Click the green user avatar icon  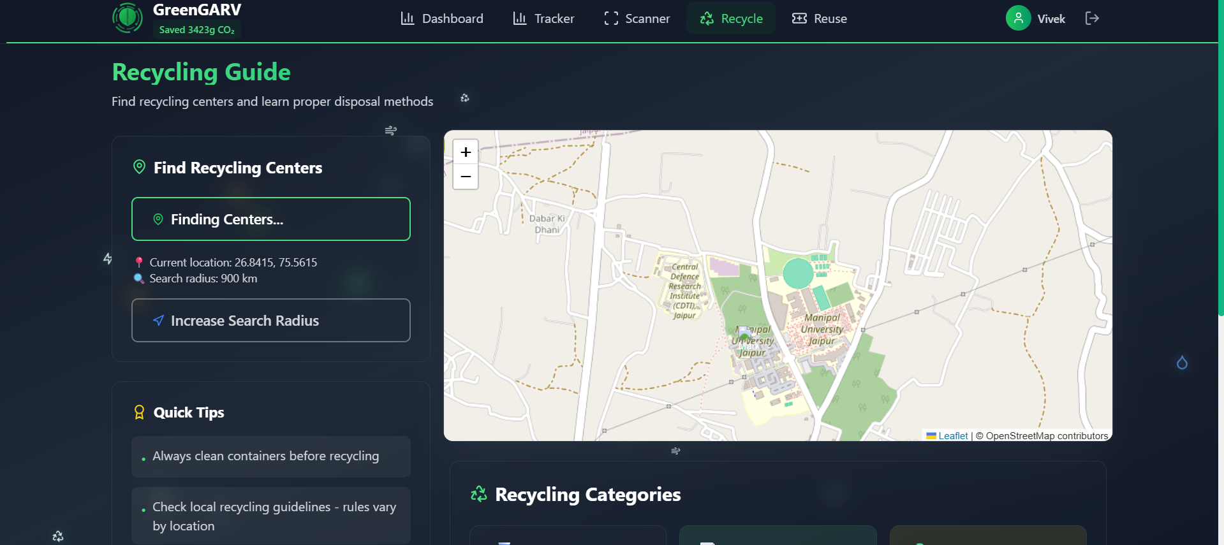(x=1018, y=18)
